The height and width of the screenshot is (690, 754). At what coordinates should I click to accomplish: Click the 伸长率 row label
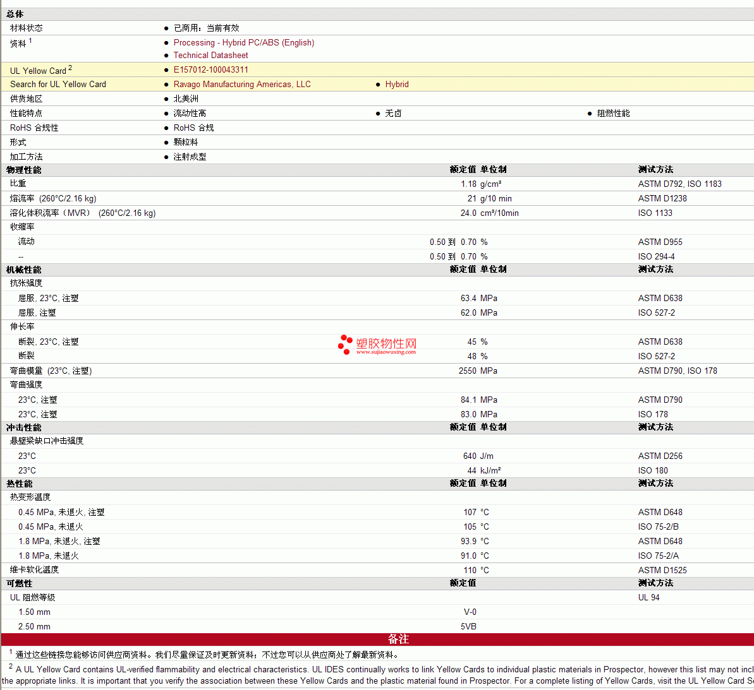22,326
